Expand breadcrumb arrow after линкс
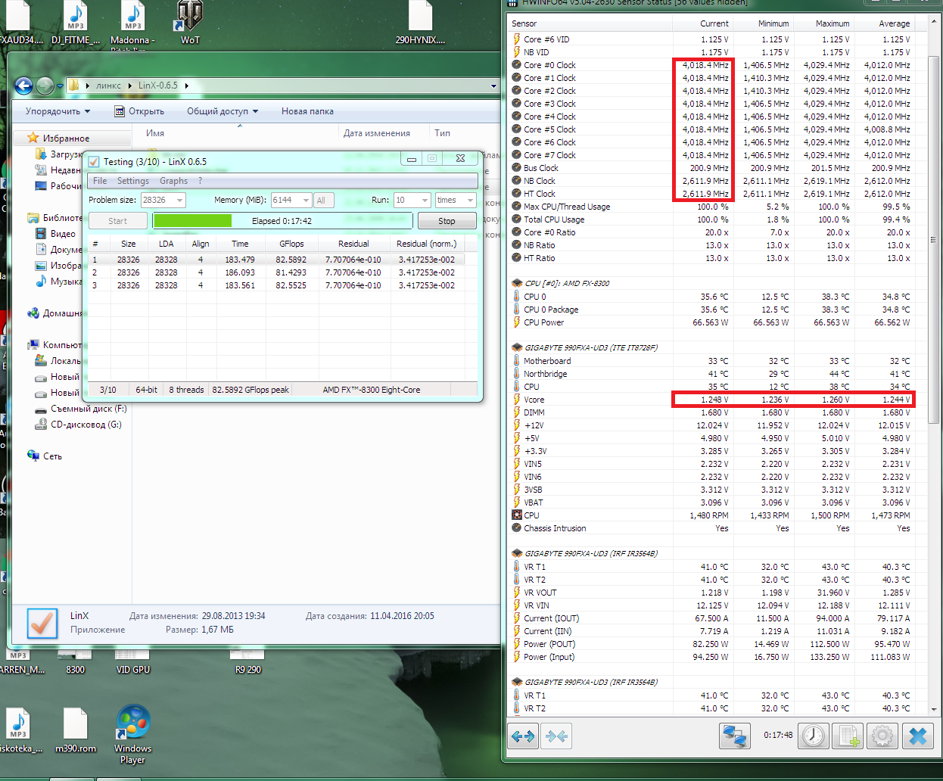Image resolution: width=943 pixels, height=781 pixels. tap(129, 86)
